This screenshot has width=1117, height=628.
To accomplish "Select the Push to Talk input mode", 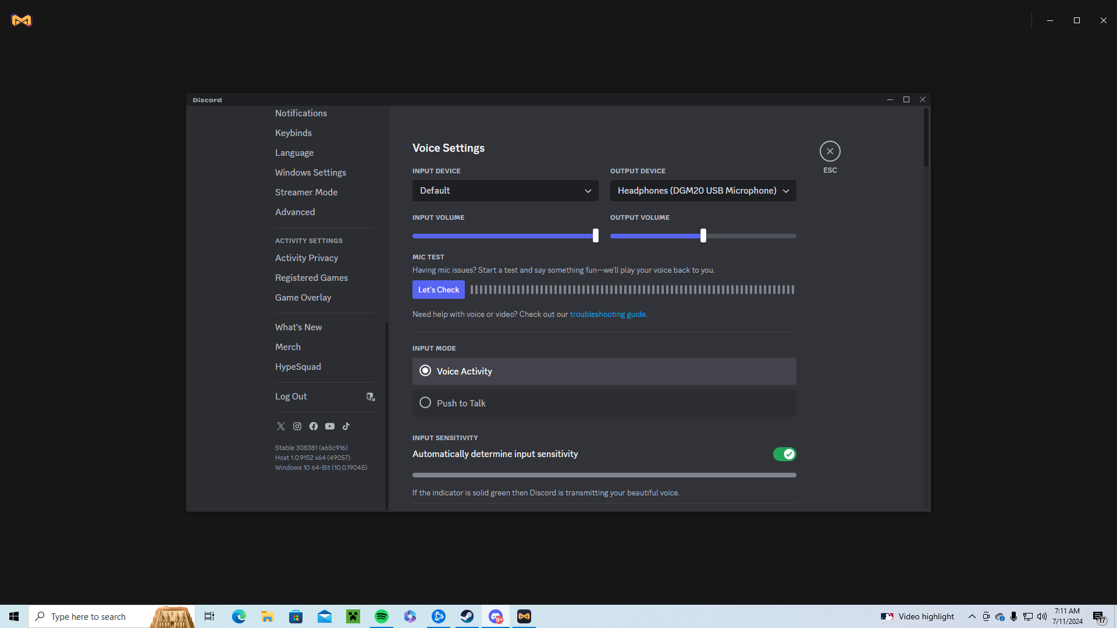I will (604, 403).
